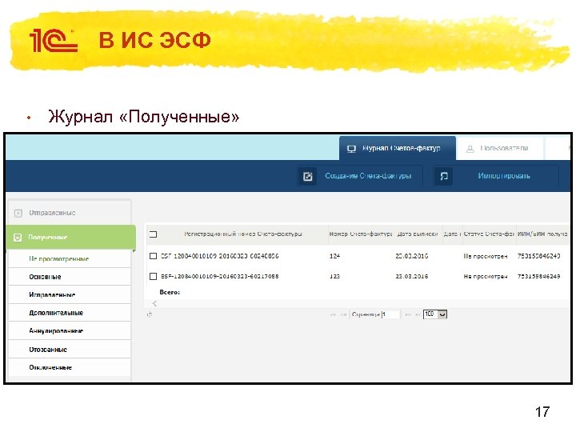Image resolution: width=576 pixels, height=432 pixels.
Task: Click the import icon beside Импортировать
Action: coord(444,176)
